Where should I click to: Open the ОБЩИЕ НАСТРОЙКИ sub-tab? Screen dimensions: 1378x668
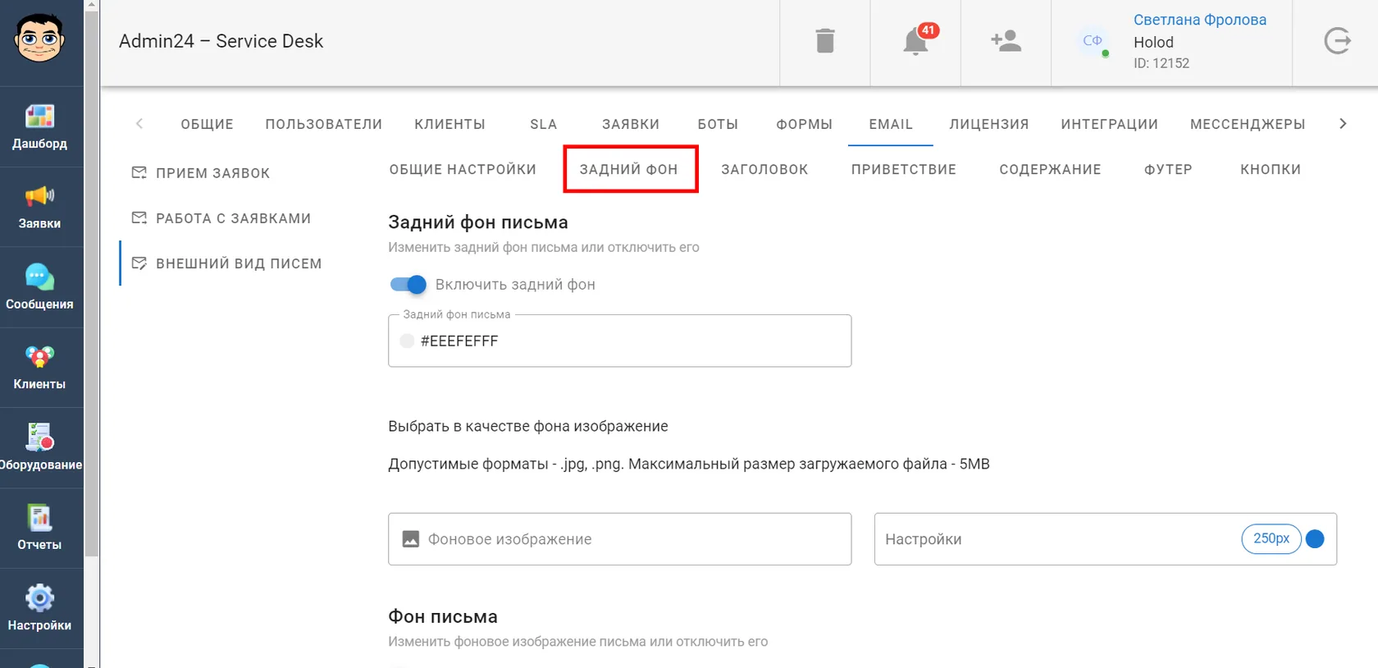coord(463,169)
